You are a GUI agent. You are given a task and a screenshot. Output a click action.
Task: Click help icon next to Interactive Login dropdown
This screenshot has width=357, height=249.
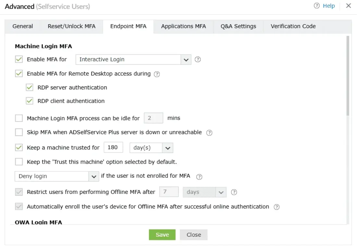(x=198, y=60)
